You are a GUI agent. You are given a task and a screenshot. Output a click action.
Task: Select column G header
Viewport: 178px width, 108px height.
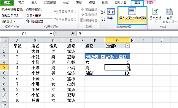tap(117, 40)
